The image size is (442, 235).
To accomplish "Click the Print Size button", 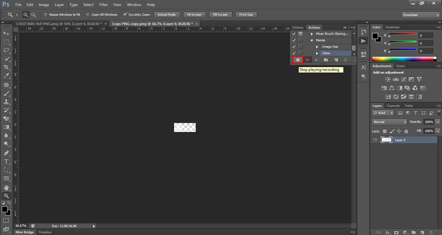I will pyautogui.click(x=246, y=15).
